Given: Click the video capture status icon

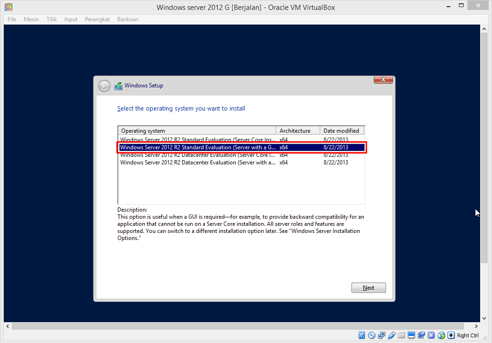Looking at the screenshot, I should (421, 335).
